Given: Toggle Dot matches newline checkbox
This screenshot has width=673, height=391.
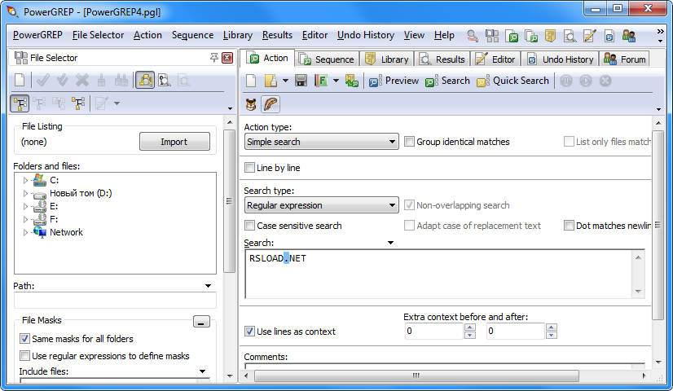Looking at the screenshot, I should pyautogui.click(x=569, y=226).
